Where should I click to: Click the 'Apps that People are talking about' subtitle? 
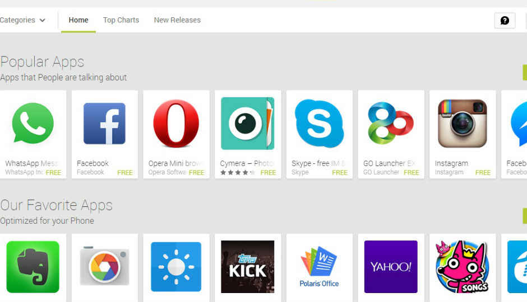[63, 77]
